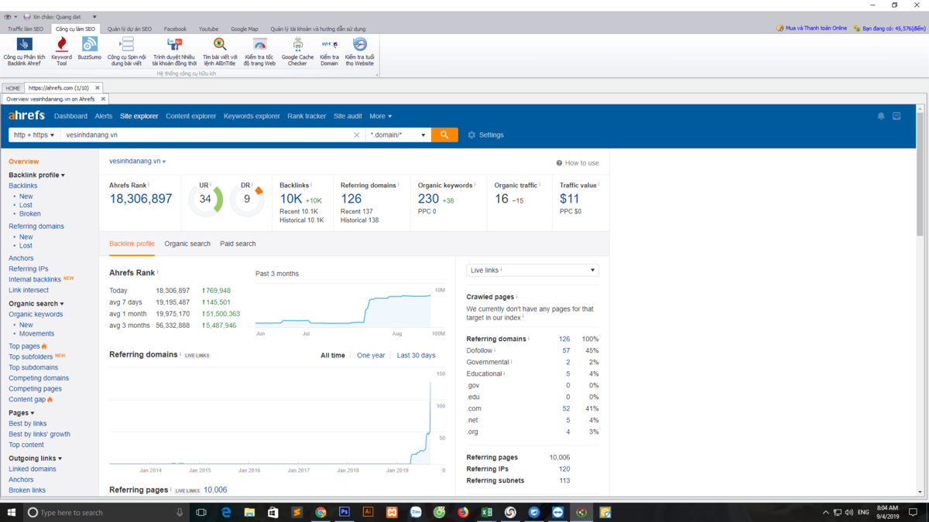Select the Paid search tab

click(x=238, y=244)
